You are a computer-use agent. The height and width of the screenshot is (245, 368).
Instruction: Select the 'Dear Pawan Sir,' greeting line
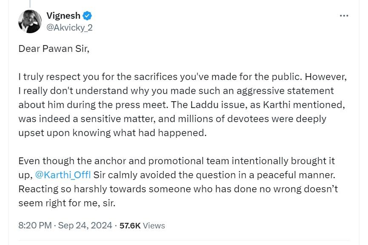(x=54, y=48)
